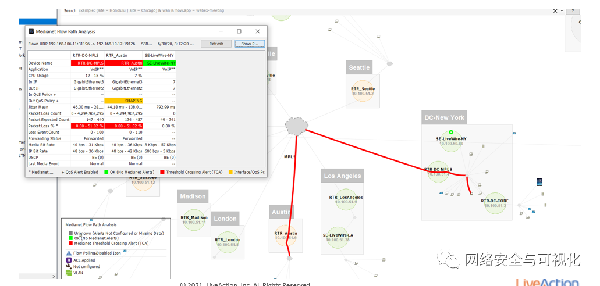Click 8 Kbps - 57 Kbps media rate cell

coord(161,145)
